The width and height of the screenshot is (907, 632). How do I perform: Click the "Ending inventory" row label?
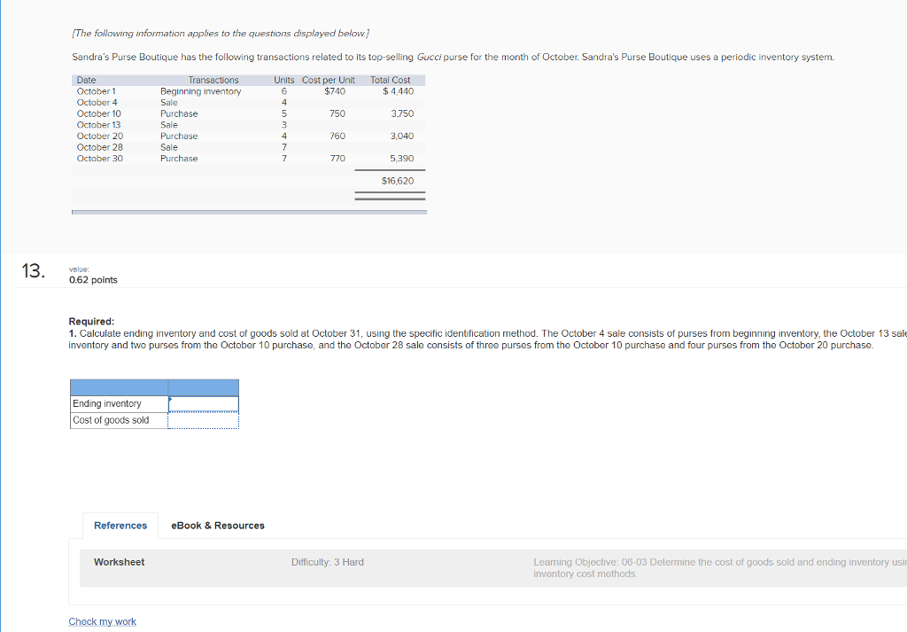click(x=107, y=404)
